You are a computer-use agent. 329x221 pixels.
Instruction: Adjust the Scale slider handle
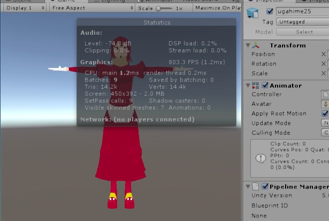coord(159,9)
